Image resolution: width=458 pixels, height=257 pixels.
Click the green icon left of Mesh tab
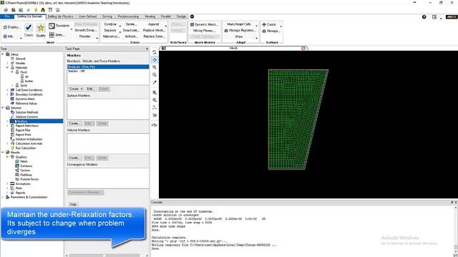coord(164,48)
